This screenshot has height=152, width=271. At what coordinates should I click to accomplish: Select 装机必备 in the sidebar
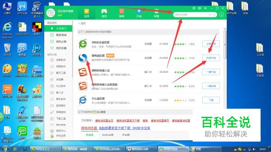point(58,42)
